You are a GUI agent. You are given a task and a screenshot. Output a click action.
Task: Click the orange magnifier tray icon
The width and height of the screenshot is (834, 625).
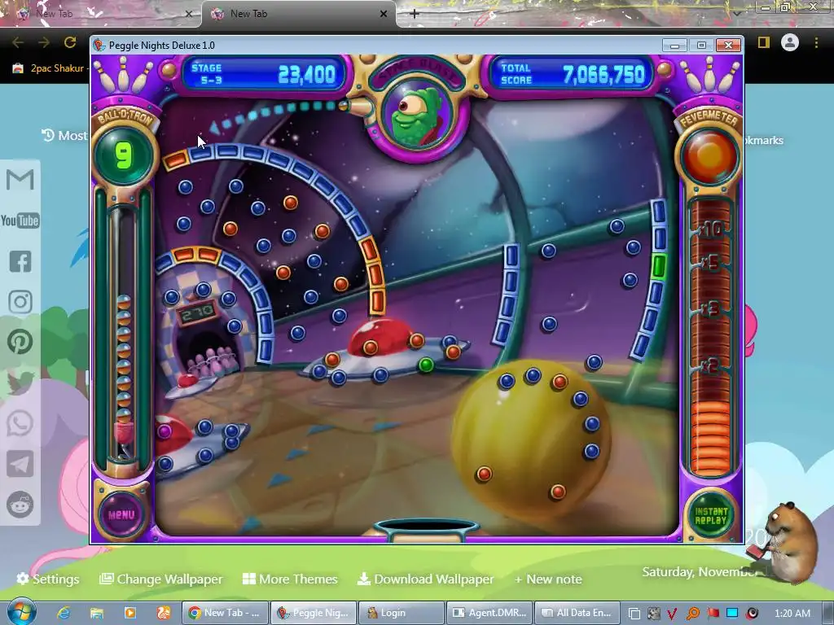(692, 614)
